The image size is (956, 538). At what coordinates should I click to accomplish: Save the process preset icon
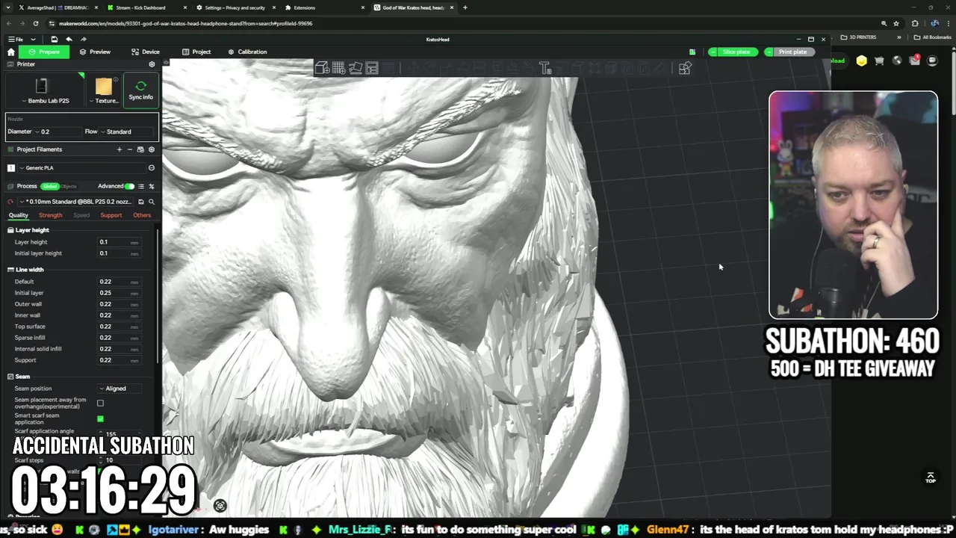[140, 202]
